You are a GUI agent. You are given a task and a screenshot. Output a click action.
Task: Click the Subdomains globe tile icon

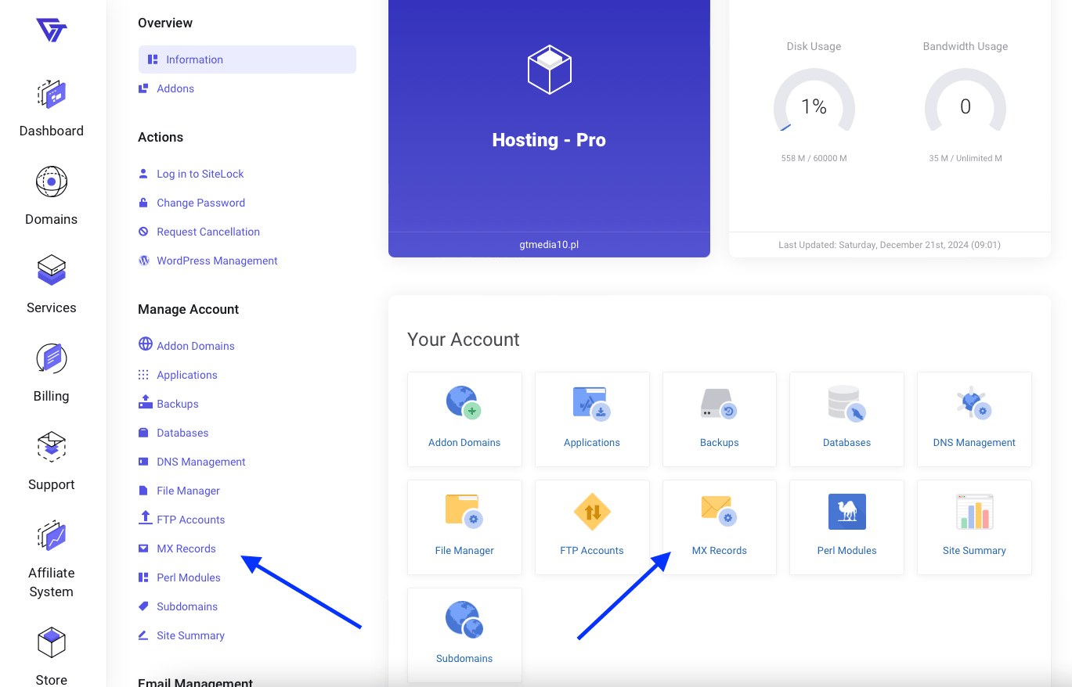point(464,618)
